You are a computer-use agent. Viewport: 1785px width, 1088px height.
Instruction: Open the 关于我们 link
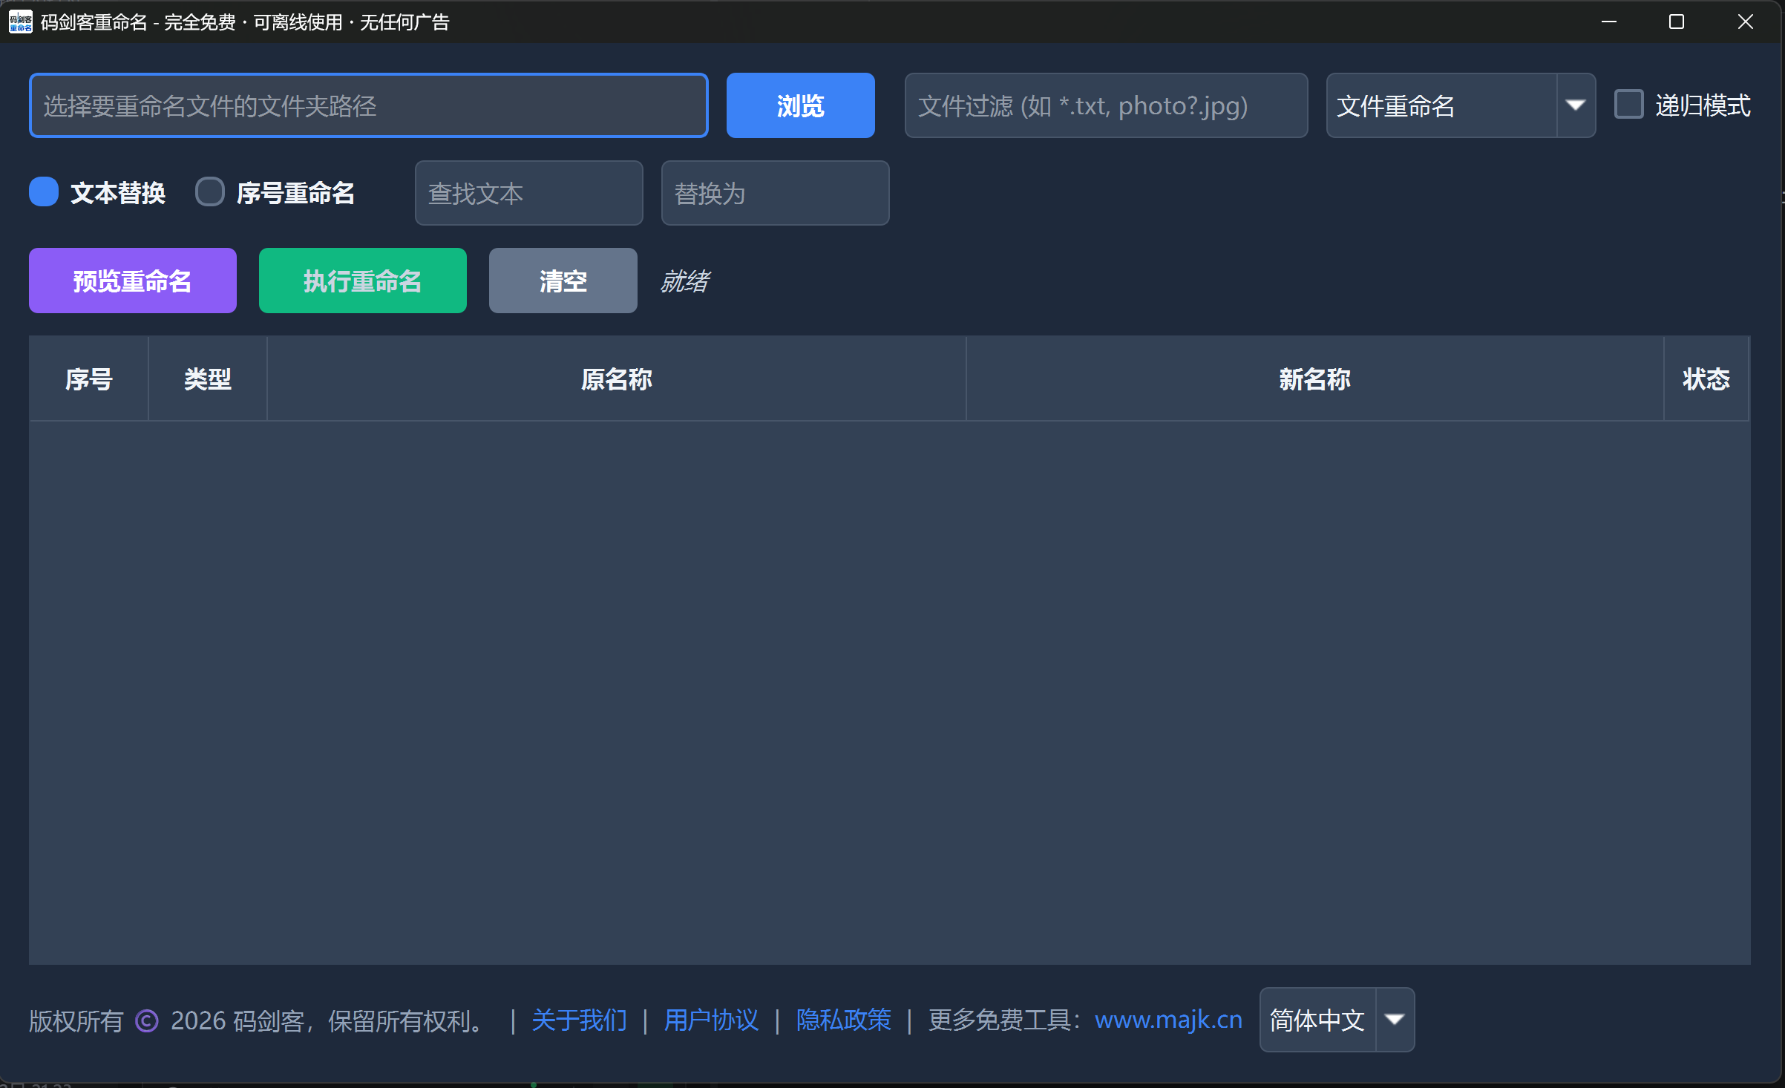point(579,1020)
